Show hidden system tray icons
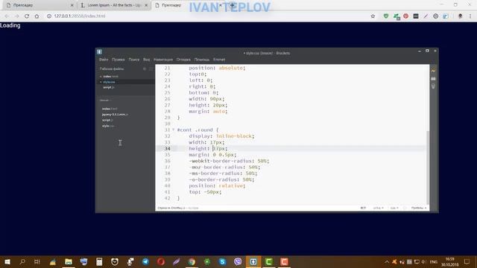This screenshot has height=268, width=477. tap(387, 261)
